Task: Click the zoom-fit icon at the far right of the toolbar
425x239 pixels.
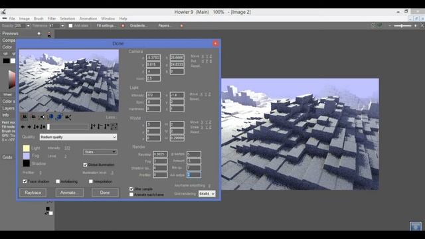Action: click(422, 25)
